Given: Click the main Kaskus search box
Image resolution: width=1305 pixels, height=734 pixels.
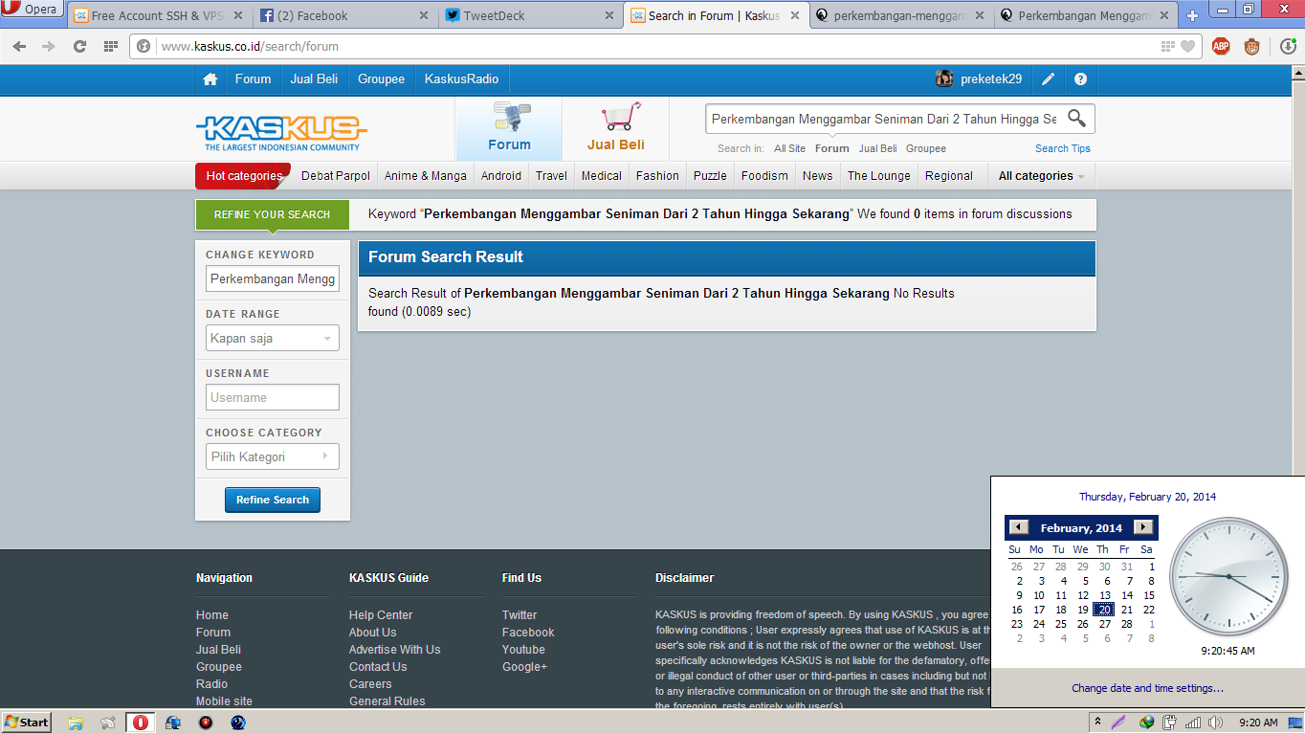Looking at the screenshot, I should click(884, 119).
